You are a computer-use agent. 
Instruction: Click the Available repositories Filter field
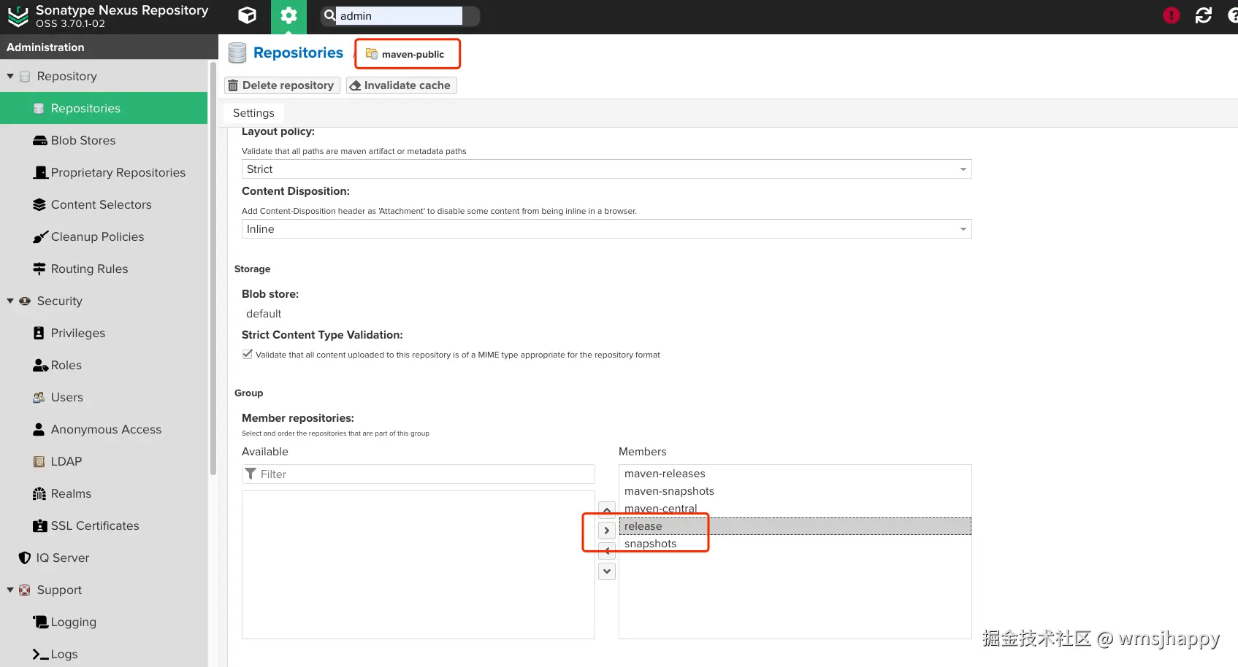click(x=419, y=474)
